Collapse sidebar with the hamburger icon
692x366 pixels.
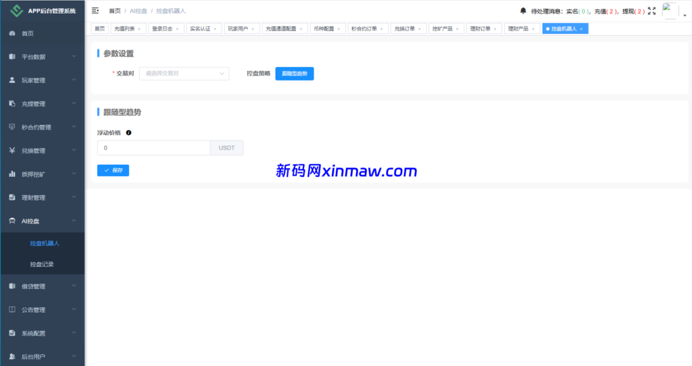click(x=95, y=11)
